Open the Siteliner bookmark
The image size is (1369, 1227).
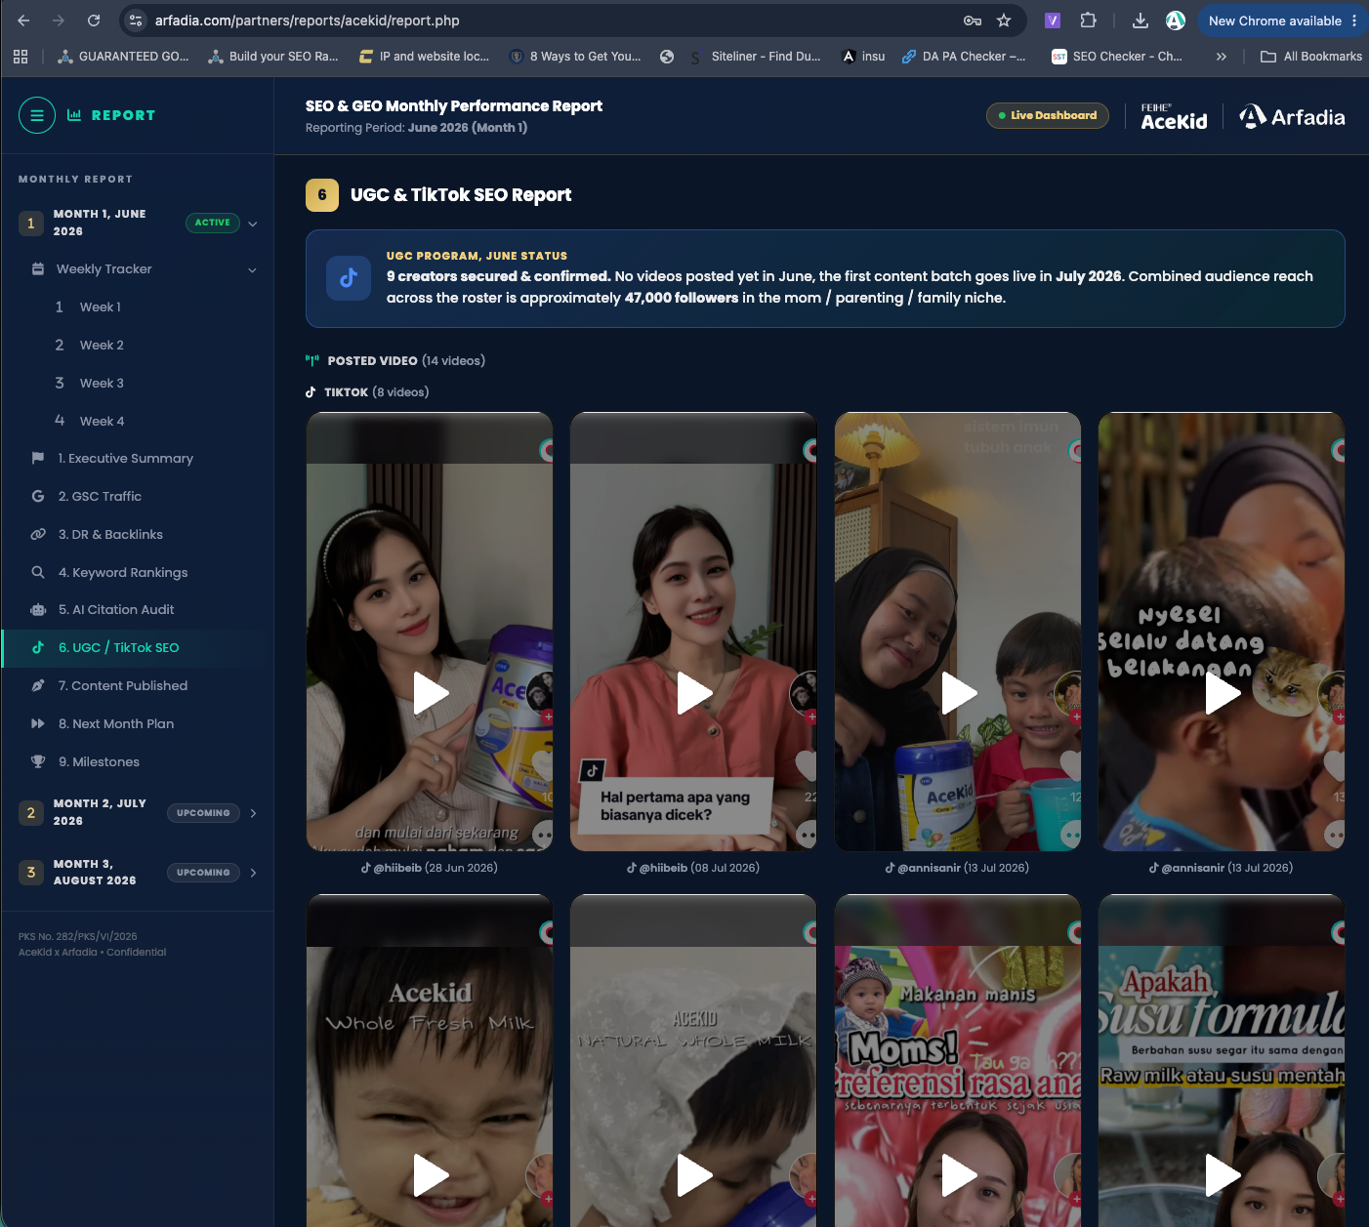(755, 57)
